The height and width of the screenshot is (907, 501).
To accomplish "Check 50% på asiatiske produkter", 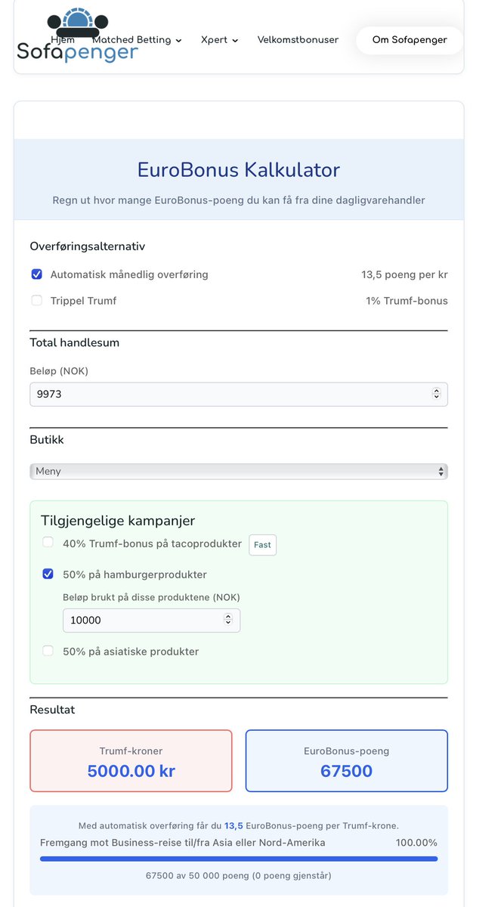I will pyautogui.click(x=48, y=651).
